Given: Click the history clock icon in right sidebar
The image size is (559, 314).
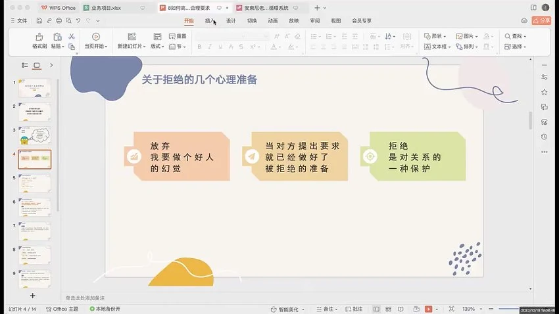Looking at the screenshot, I should [x=544, y=137].
